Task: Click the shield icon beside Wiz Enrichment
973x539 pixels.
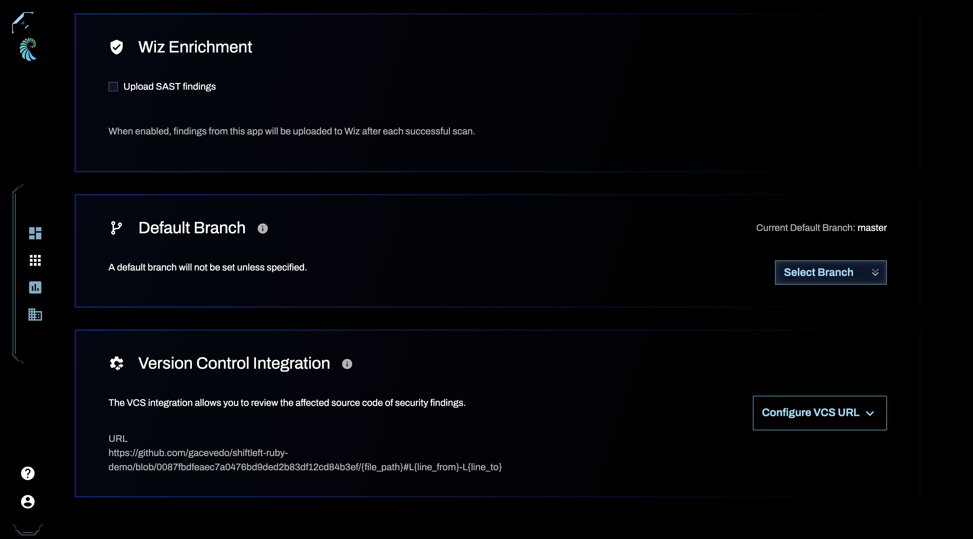Action: pos(116,47)
